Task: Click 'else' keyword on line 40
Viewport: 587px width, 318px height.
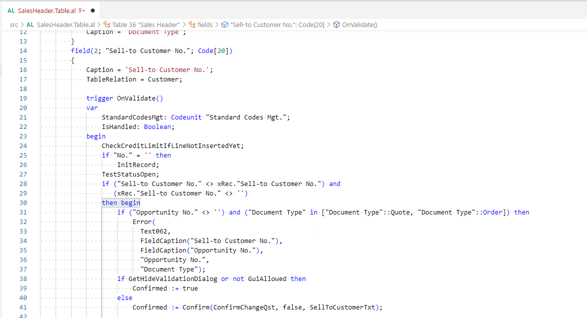Action: pyautogui.click(x=125, y=298)
